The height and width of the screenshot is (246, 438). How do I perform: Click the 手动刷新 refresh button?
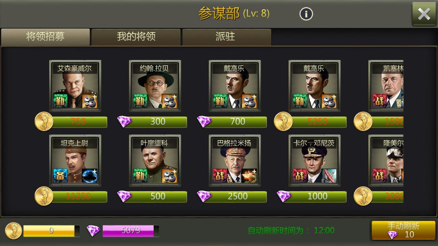[403, 230]
